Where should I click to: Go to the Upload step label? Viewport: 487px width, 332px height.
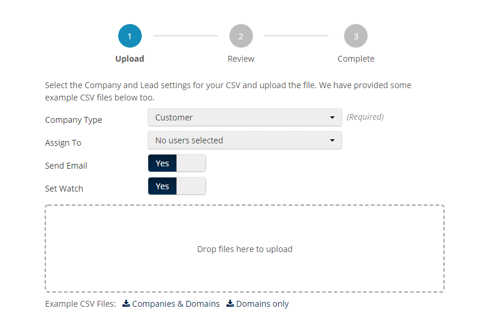tap(129, 59)
